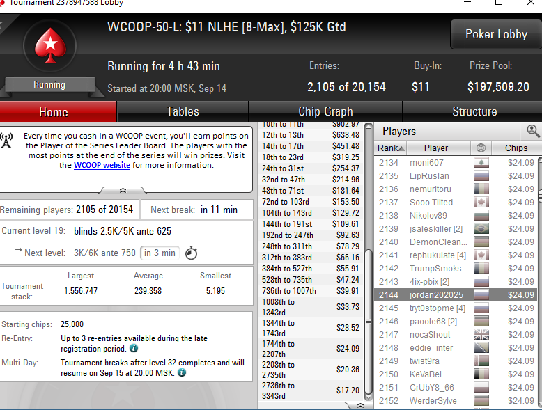Click the payout scrollbar up arrow

369,126
